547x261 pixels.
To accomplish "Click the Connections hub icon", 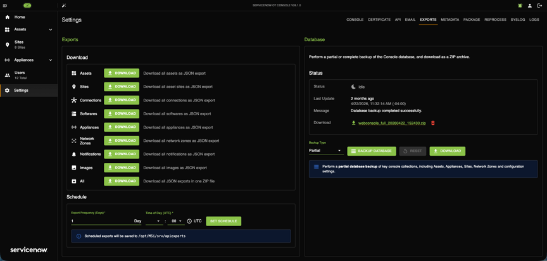I will point(73,100).
